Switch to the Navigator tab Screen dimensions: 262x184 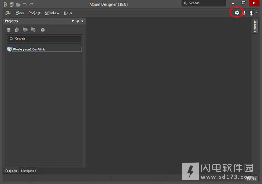coord(28,171)
